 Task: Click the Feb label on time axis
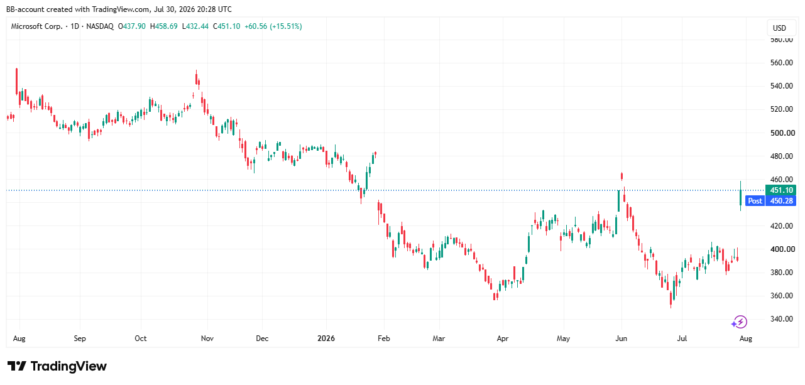pyautogui.click(x=383, y=339)
